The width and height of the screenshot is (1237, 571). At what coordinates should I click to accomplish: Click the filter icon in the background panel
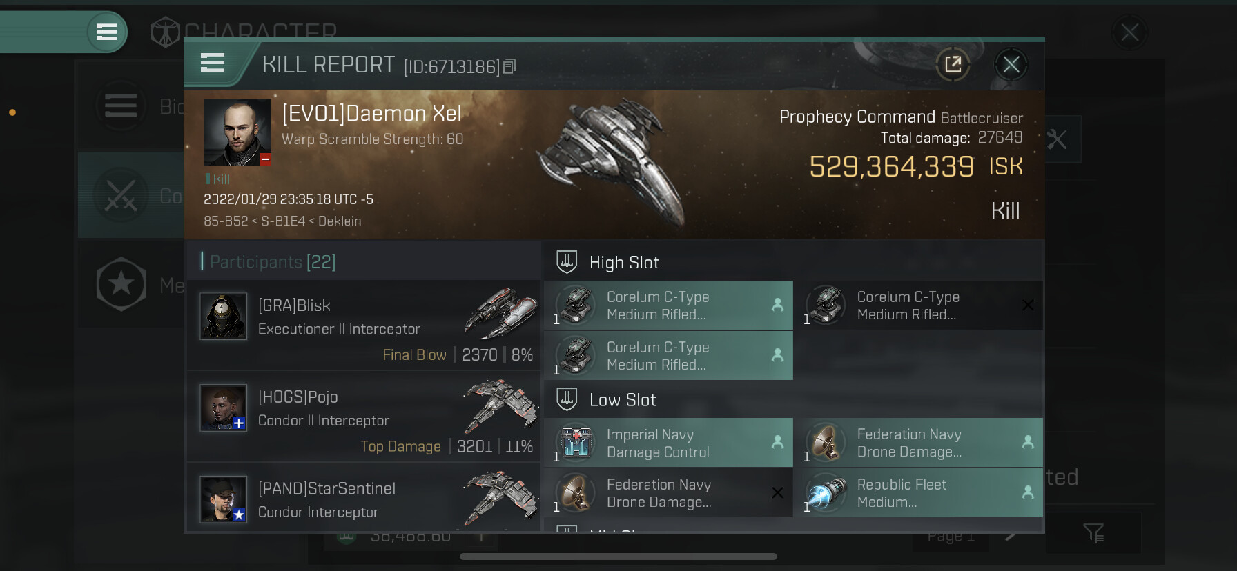1093,532
